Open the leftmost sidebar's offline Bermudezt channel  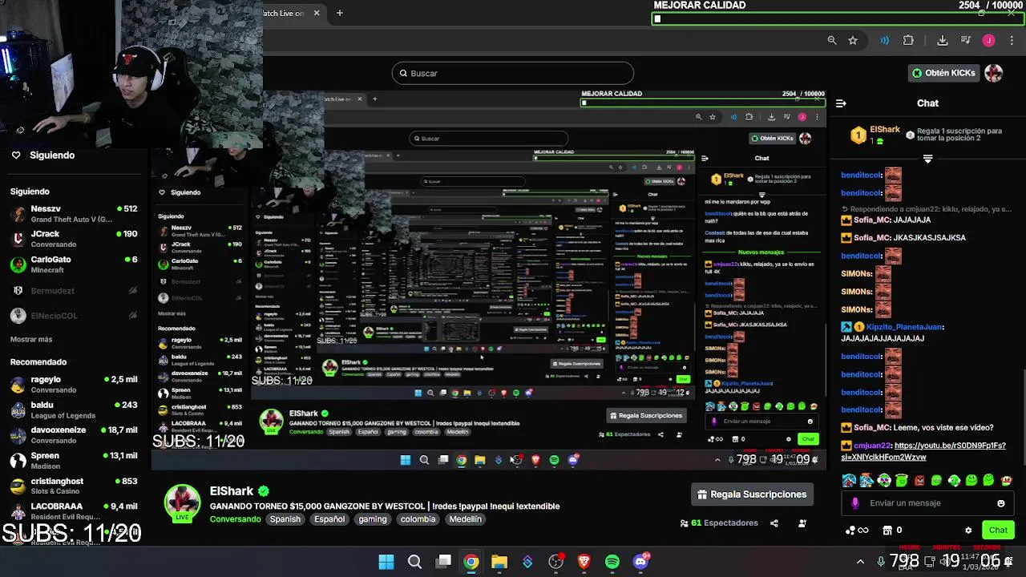click(74, 291)
